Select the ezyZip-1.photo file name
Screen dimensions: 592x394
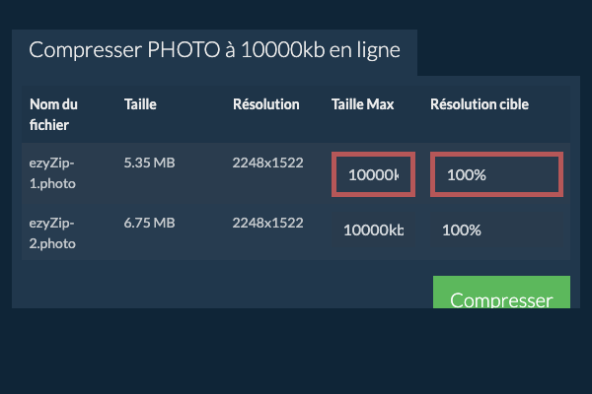pyautogui.click(x=52, y=173)
